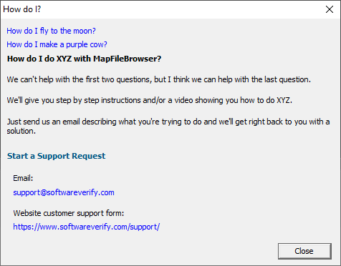Dismiss dialog with the title bar X
The height and width of the screenshot is (266, 341).
330,9
